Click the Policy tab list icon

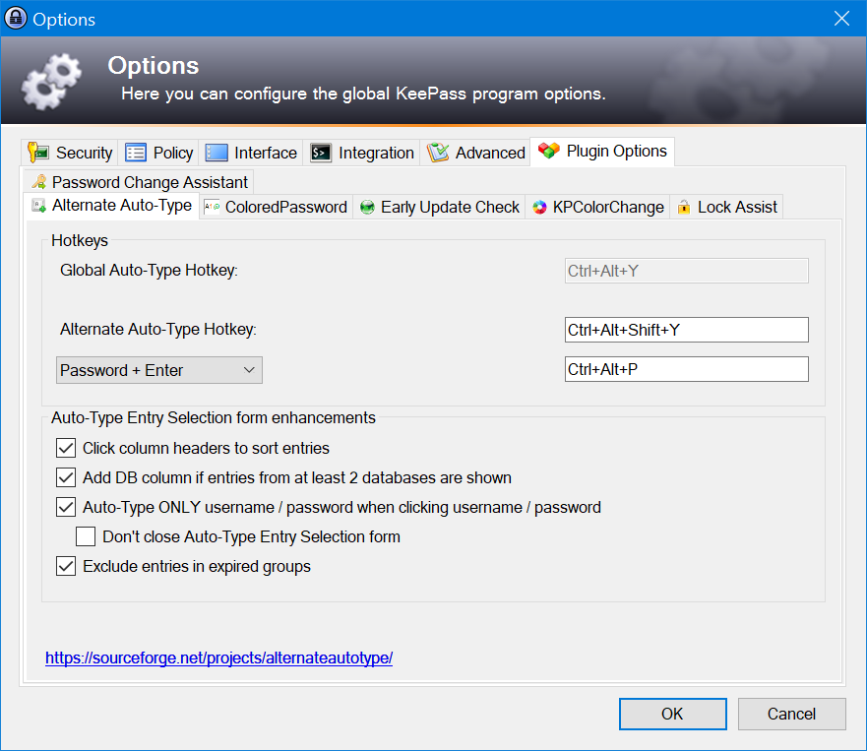pos(136,153)
